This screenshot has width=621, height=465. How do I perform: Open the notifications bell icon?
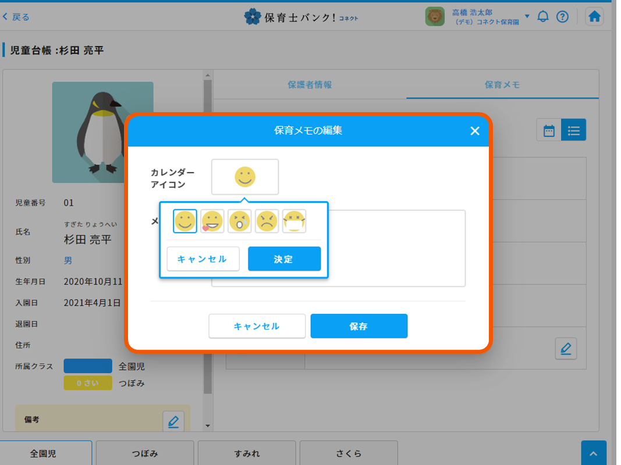pos(543,16)
